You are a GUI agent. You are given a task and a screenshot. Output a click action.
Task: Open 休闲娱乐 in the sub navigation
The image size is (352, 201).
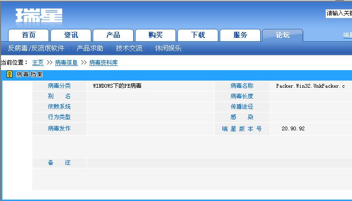(168, 48)
